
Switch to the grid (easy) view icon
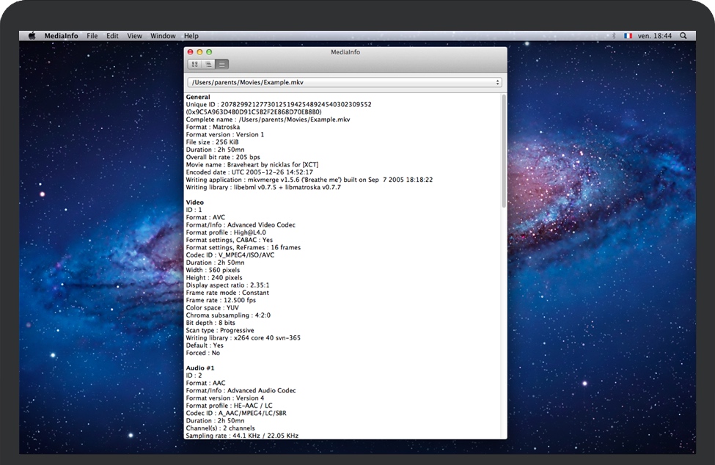(194, 65)
